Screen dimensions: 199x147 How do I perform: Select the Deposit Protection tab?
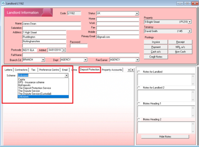pos(90,70)
